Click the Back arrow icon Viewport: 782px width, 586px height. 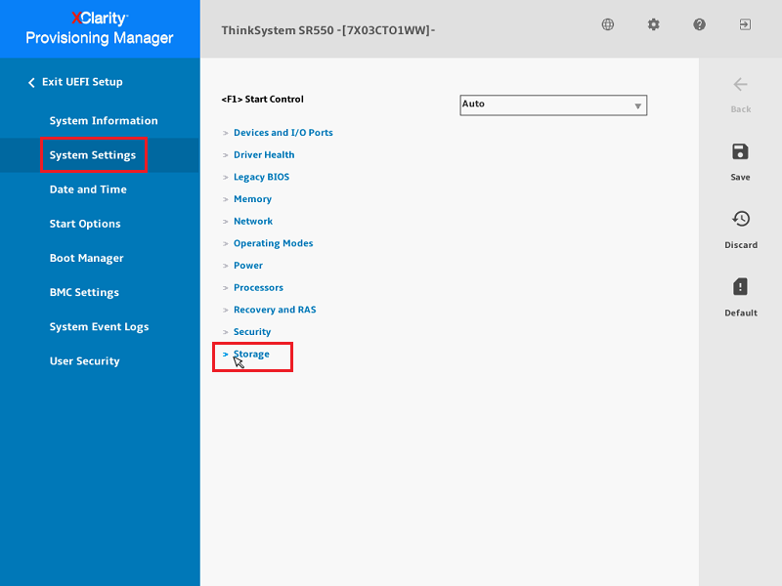point(740,85)
